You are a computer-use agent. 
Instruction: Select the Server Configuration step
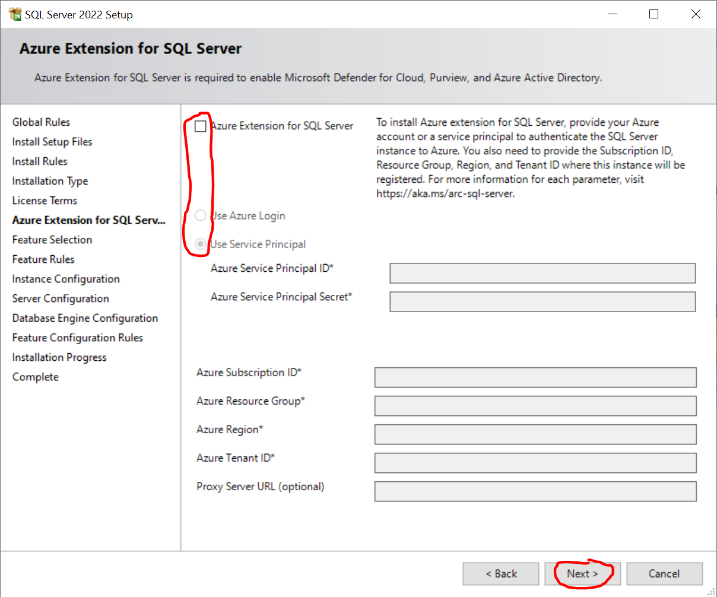point(61,298)
